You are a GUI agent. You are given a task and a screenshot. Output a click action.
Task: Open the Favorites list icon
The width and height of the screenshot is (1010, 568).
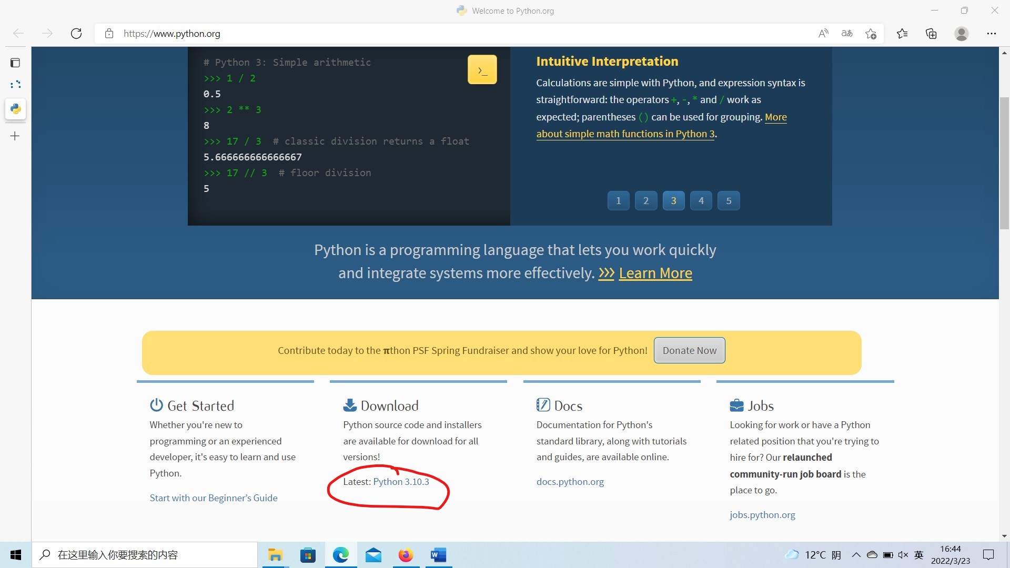coord(902,34)
